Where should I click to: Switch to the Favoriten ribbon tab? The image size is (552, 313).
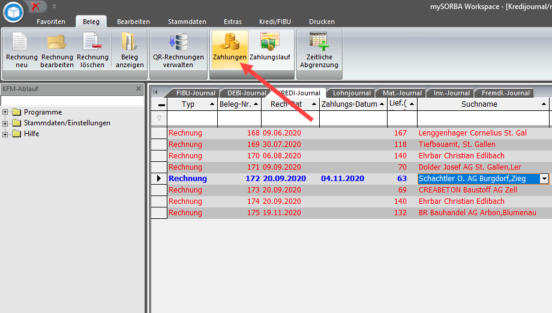[x=50, y=22]
